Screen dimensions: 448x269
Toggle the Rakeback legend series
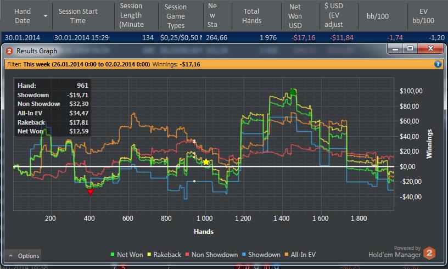pos(164,254)
